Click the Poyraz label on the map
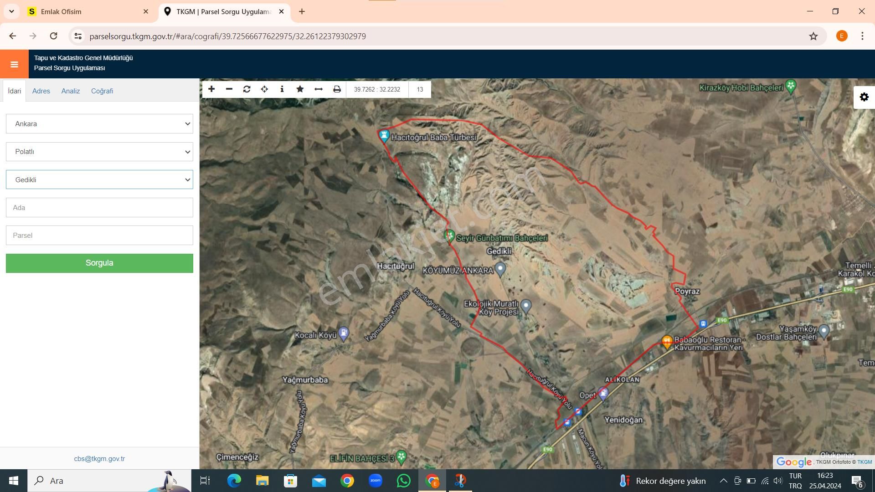 (x=687, y=291)
